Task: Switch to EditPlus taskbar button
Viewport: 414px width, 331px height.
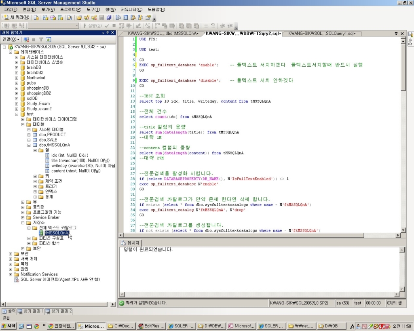Action: (152, 326)
